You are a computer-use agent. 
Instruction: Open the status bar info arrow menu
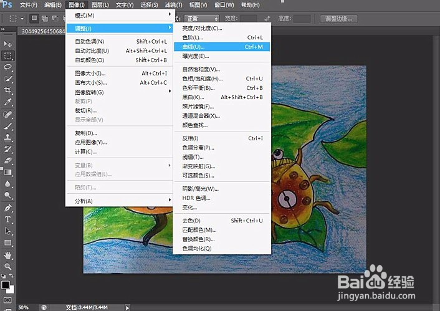coord(127,308)
